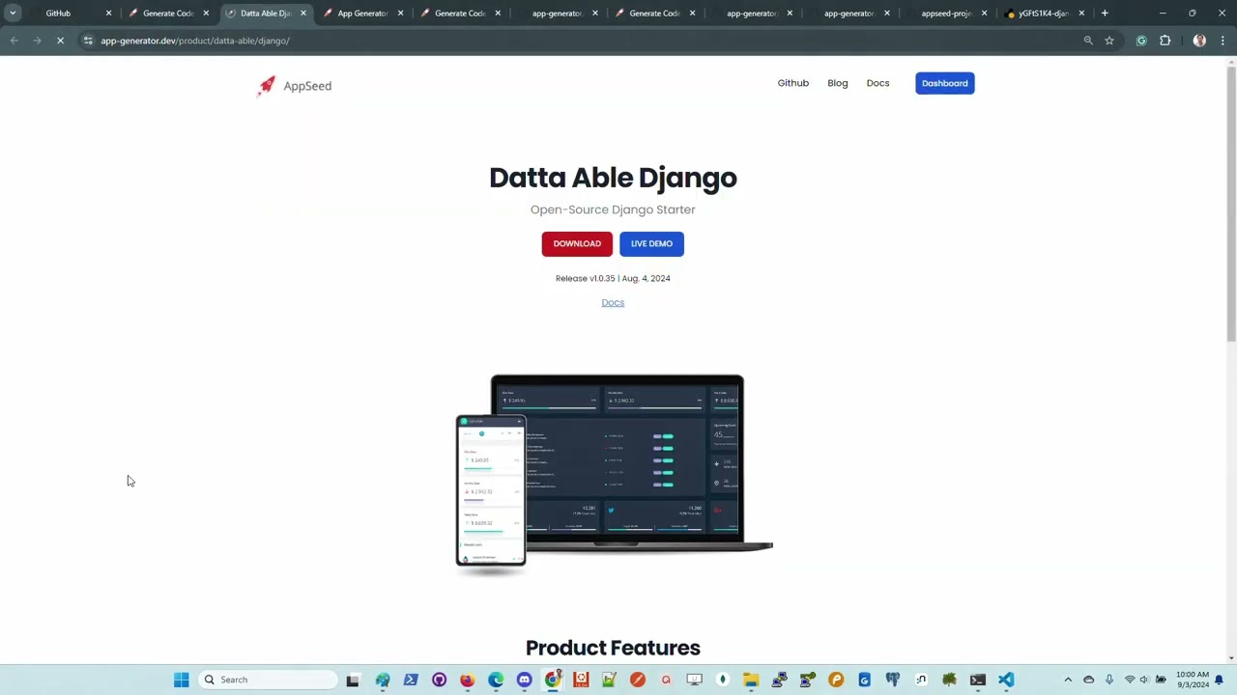1237x695 pixels.
Task: Open the Github navigation link
Action: [792, 83]
